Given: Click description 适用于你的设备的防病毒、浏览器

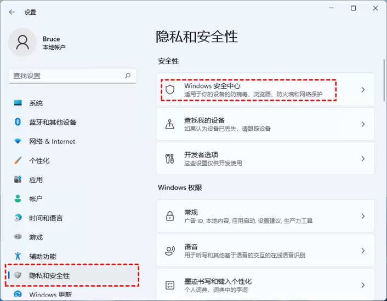Looking at the screenshot, I should click(253, 94).
